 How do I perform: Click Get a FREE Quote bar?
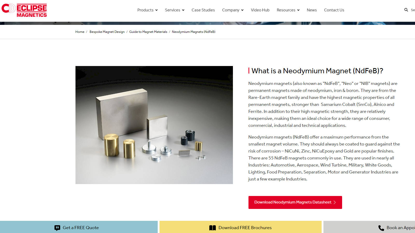click(79, 227)
